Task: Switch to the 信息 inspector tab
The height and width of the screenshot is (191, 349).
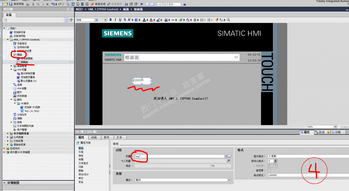Action: pyautogui.click(x=322, y=132)
